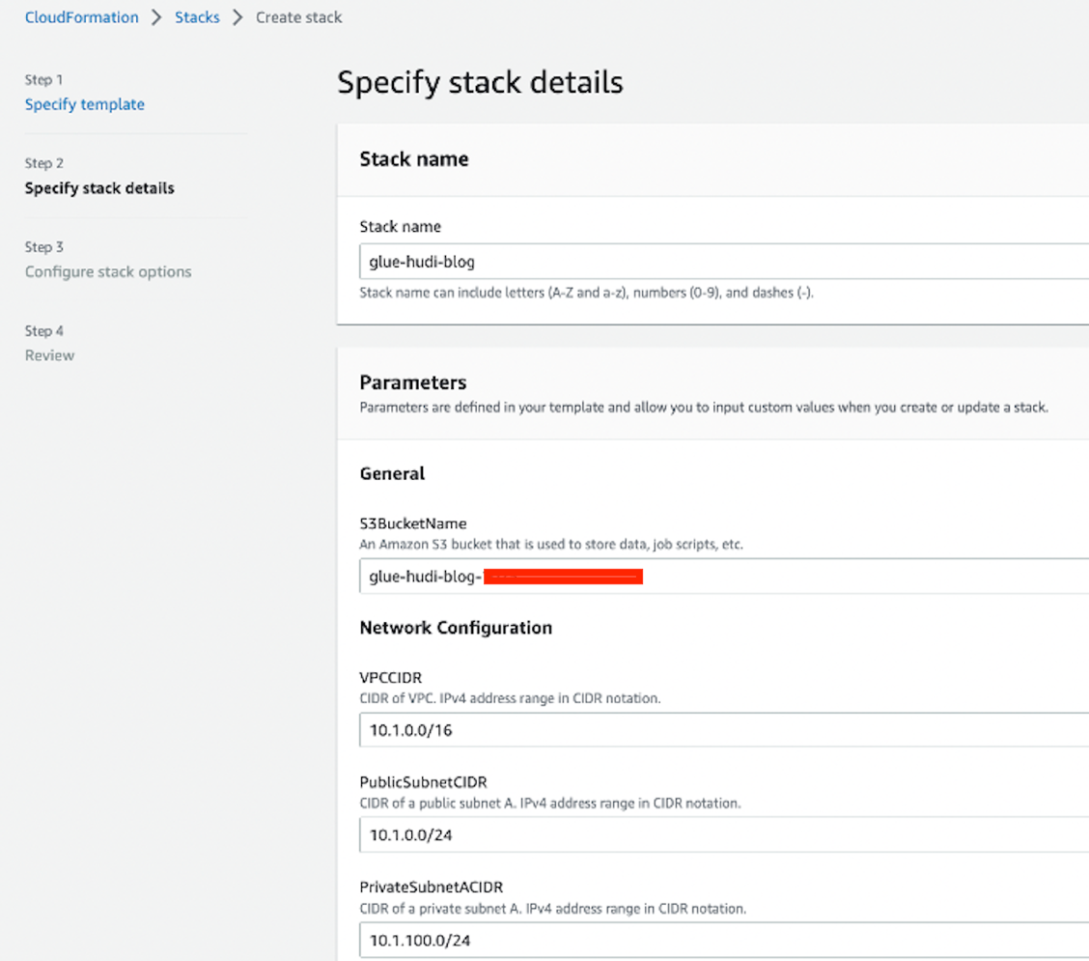The width and height of the screenshot is (1089, 961).
Task: Focus the Stack name text field
Action: 724,262
